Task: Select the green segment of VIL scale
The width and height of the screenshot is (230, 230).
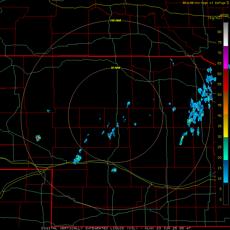Action: [x=226, y=148]
